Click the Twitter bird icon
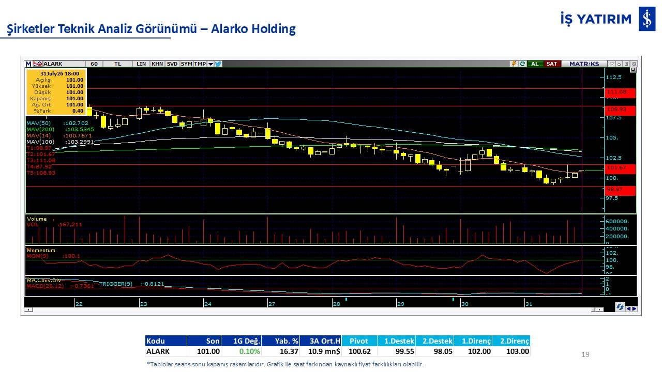 [x=218, y=64]
